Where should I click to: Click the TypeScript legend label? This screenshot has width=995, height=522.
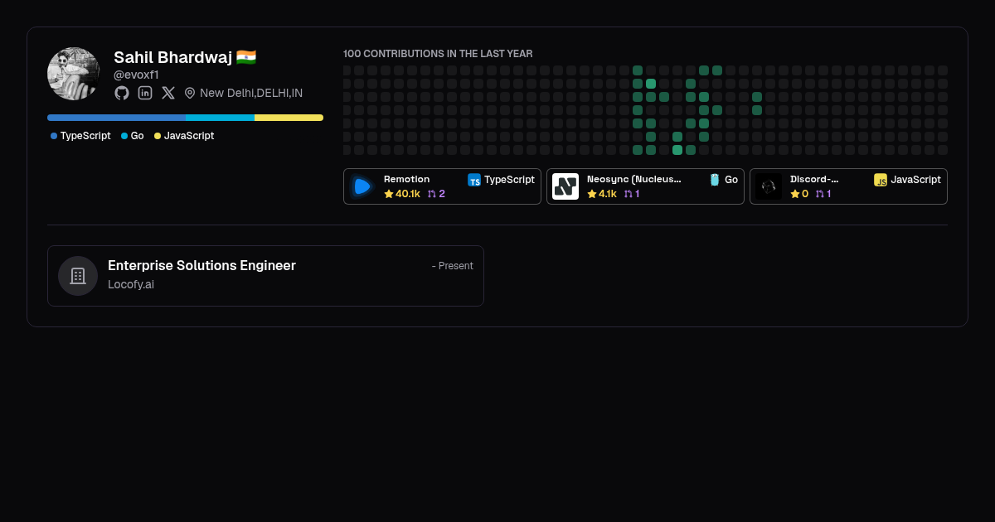point(85,136)
